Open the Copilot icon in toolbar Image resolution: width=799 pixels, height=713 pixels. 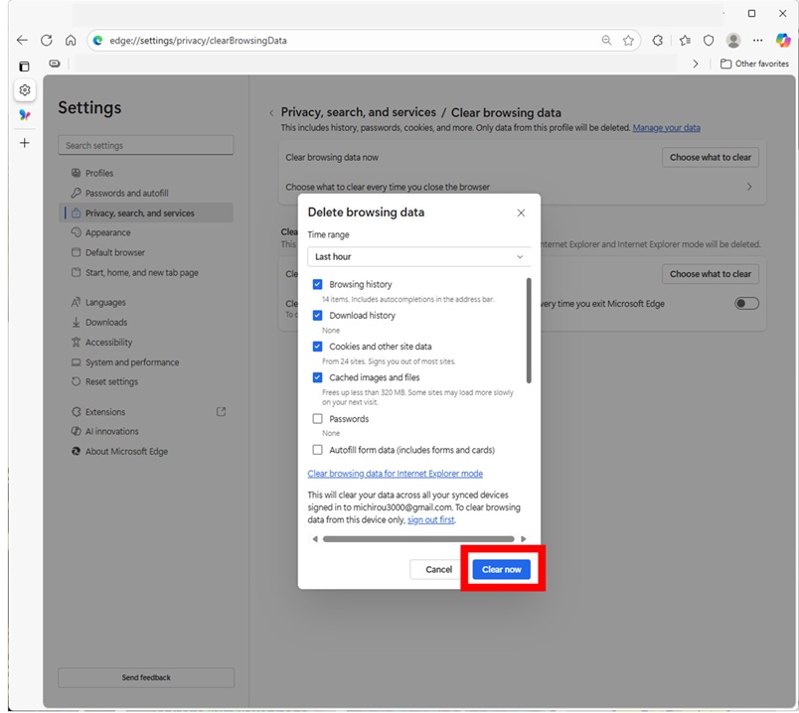point(784,41)
